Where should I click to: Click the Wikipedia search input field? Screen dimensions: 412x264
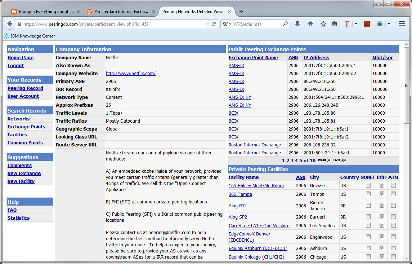(257, 24)
